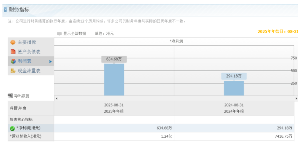Expand the blue arrow next to 利润表
The height and width of the screenshot is (147, 300).
[51, 62]
